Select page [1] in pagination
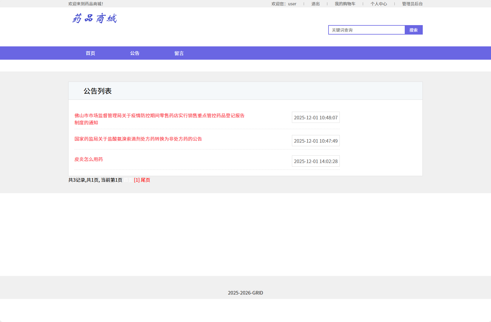491x322 pixels. pyautogui.click(x=136, y=180)
